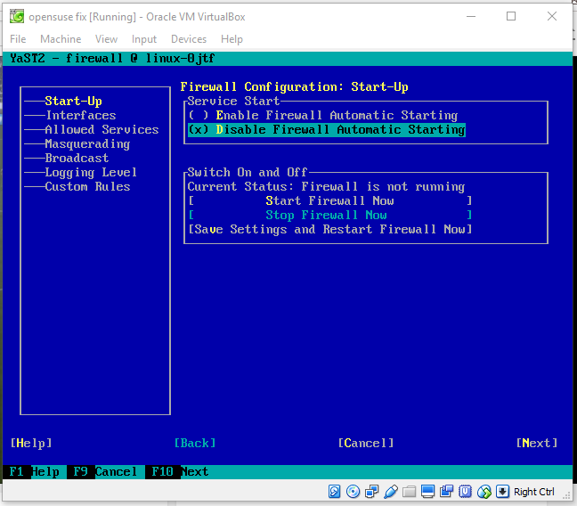Open the Machine menu
Image resolution: width=577 pixels, height=506 pixels.
[61, 39]
